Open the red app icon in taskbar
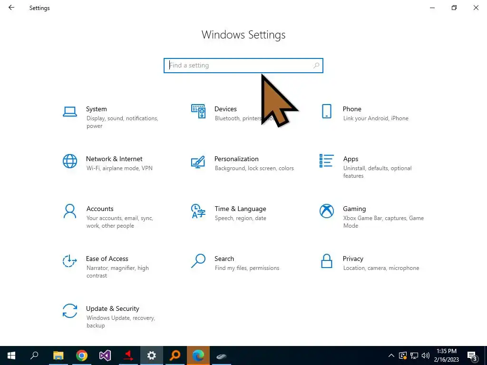Viewport: 487px width, 365px height. (128, 355)
